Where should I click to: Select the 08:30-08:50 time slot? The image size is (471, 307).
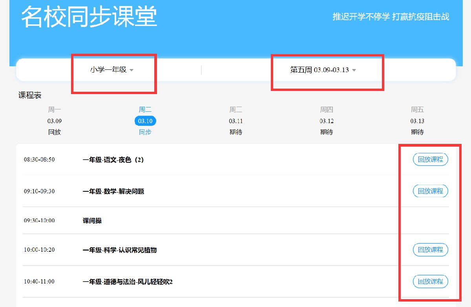[x=39, y=160]
